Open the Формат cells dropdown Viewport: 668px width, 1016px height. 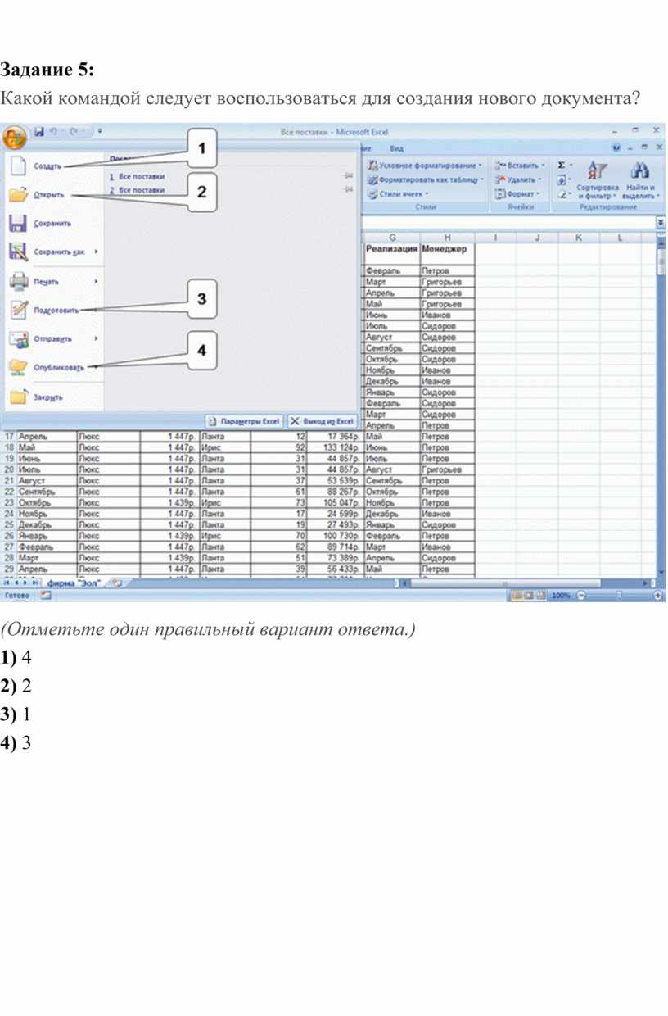pyautogui.click(x=518, y=194)
